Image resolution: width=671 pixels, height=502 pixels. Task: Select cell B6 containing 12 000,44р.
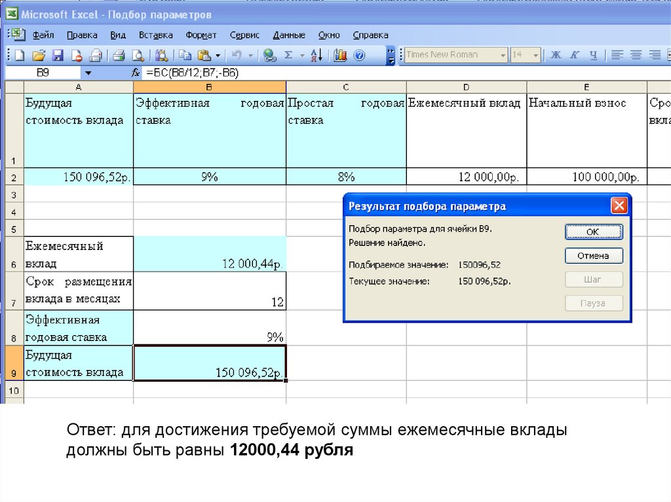(x=210, y=254)
